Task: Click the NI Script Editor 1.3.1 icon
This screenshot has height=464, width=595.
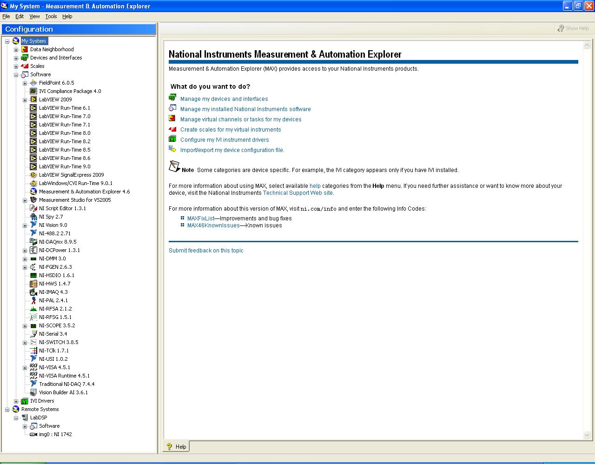Action: 33,208
